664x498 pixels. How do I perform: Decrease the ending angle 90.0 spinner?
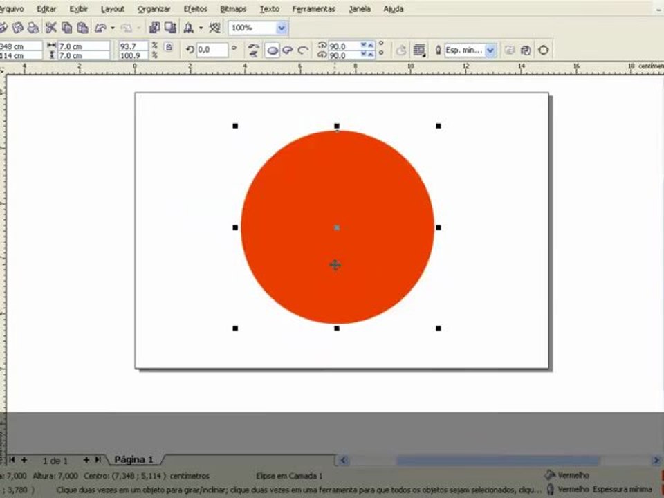coord(363,55)
